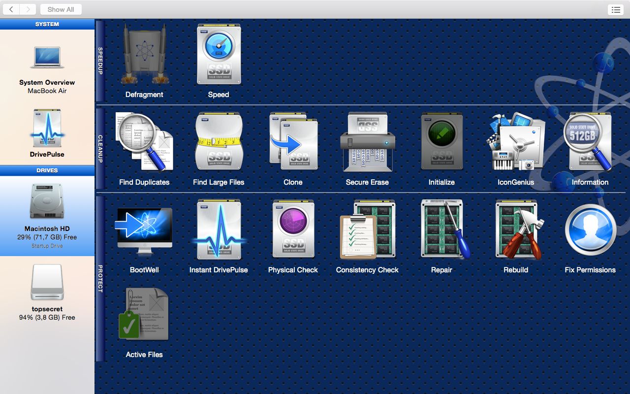Click the '29% (71,7 GB) Free' text
Image resolution: width=630 pixels, height=394 pixels.
pos(47,237)
